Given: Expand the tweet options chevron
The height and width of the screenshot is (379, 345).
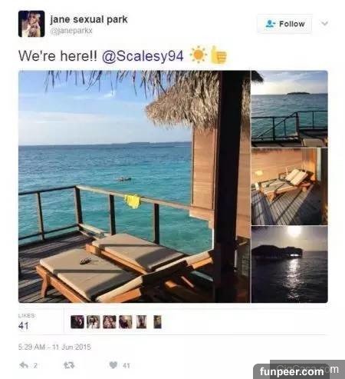Looking at the screenshot, I should [324, 24].
